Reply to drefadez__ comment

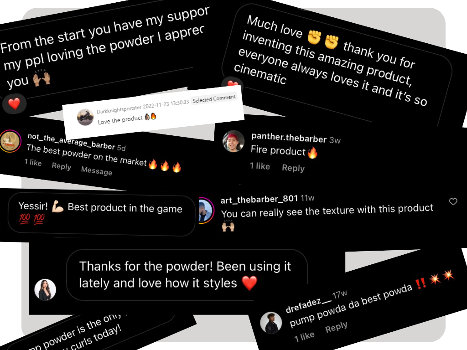(336, 327)
